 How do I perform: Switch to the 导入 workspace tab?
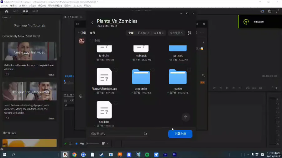click(16, 11)
